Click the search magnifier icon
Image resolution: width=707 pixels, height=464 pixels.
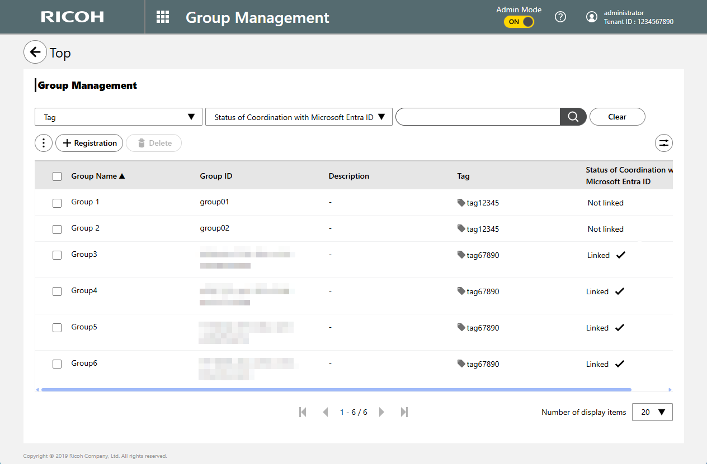coord(573,117)
